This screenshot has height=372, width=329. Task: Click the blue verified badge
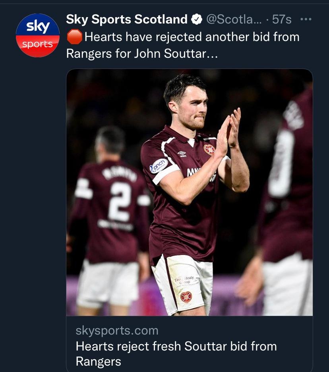(197, 19)
